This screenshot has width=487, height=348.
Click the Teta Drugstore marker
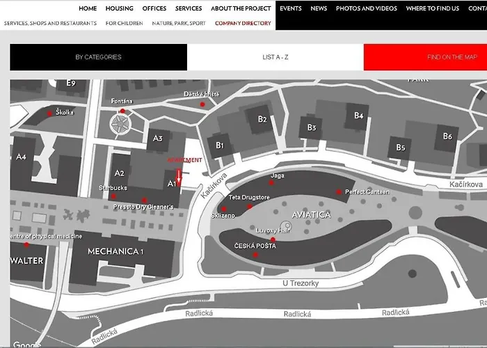point(250,206)
